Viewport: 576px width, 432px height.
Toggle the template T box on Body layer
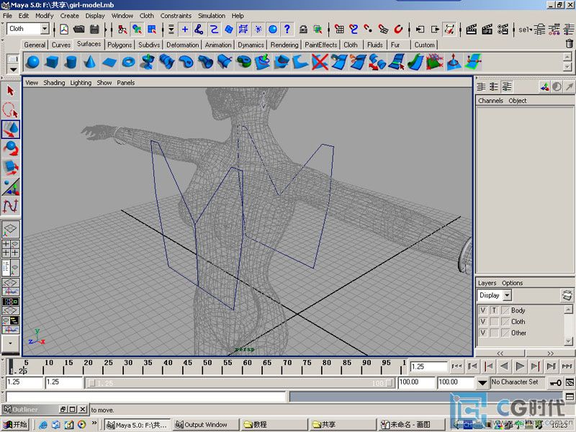click(x=495, y=310)
